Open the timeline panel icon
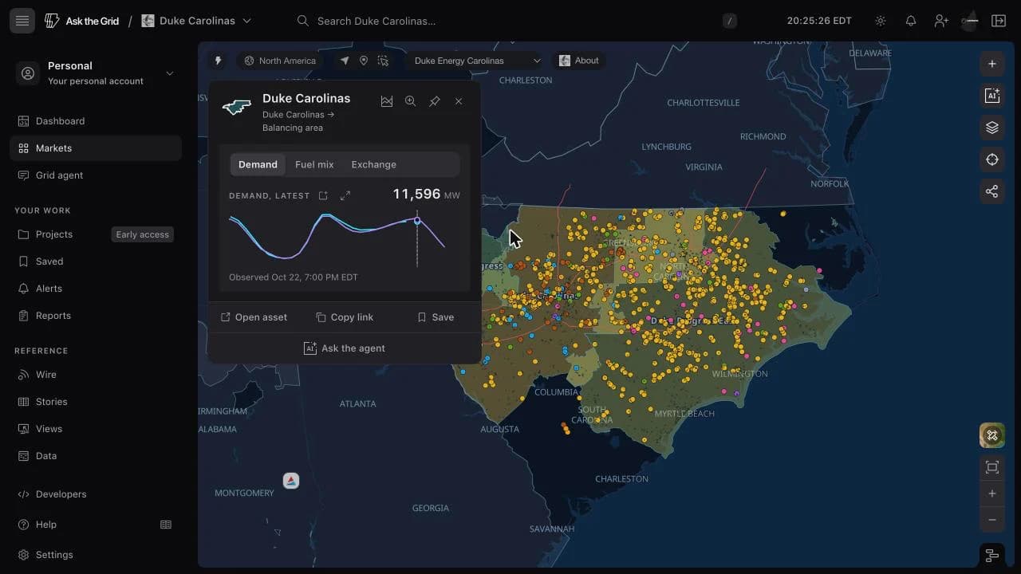This screenshot has height=574, width=1021. pyautogui.click(x=992, y=556)
